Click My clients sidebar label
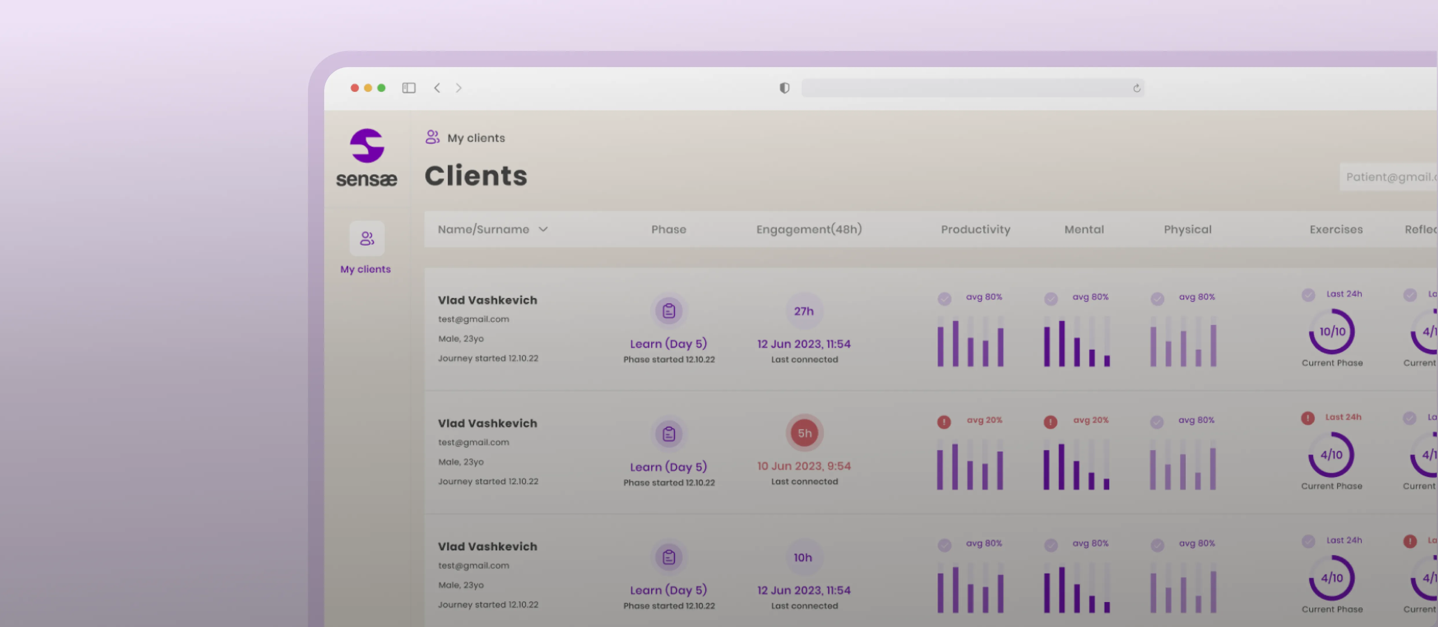 tap(366, 270)
